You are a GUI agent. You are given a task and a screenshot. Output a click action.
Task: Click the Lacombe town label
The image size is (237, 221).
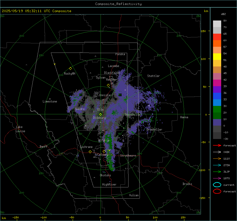tap(113, 66)
